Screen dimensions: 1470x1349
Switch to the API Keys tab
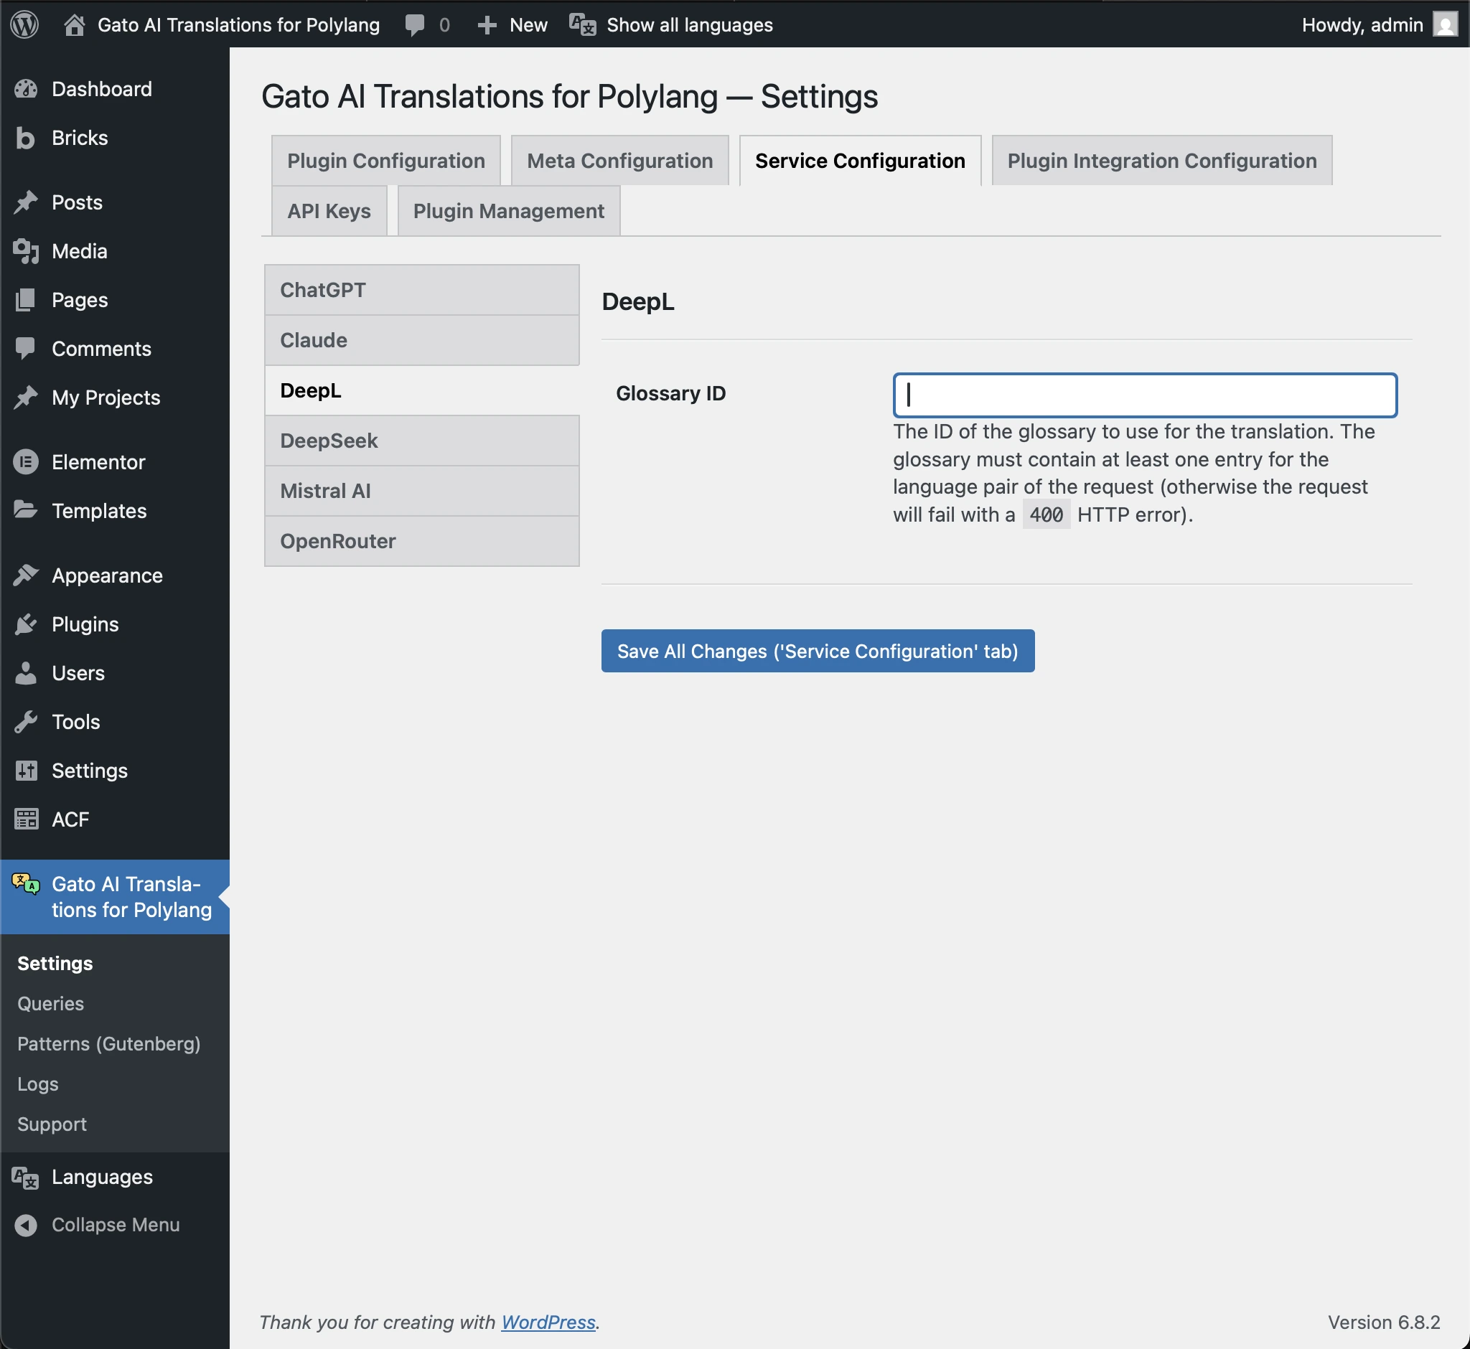point(328,211)
